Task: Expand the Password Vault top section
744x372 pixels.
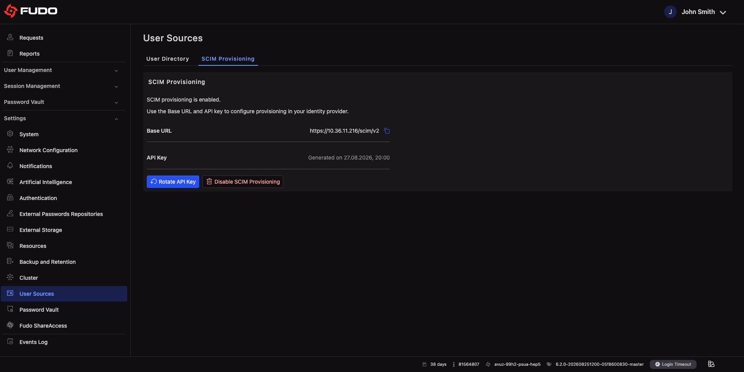Action: tap(64, 102)
